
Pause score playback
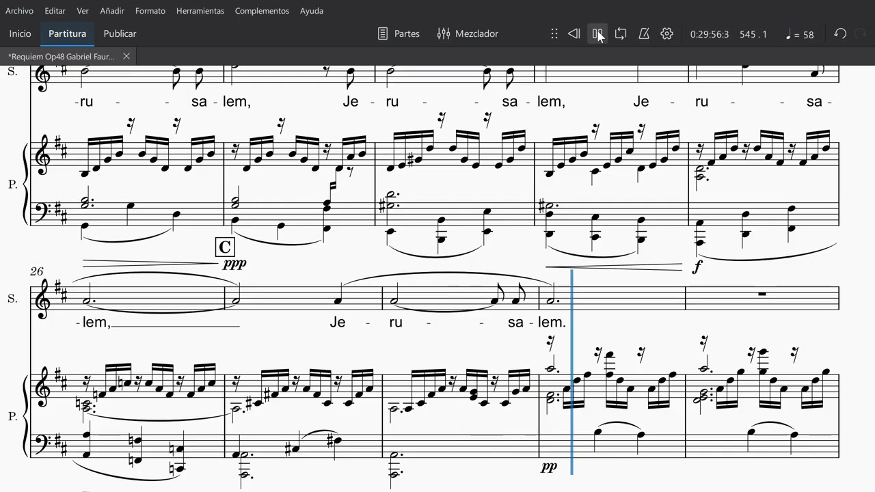click(597, 33)
